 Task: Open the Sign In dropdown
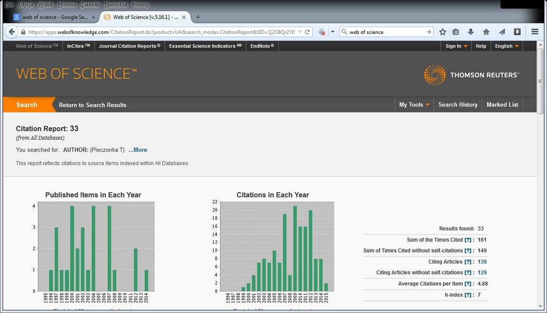pyautogui.click(x=456, y=46)
